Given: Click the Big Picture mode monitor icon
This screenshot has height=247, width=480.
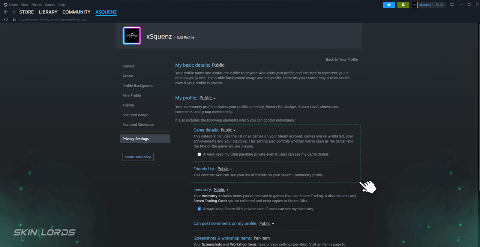Looking at the screenshot, I should (x=451, y=5).
